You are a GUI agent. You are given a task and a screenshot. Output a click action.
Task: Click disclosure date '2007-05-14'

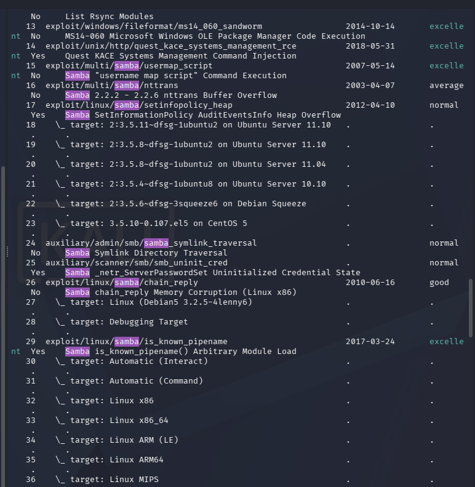(370, 66)
